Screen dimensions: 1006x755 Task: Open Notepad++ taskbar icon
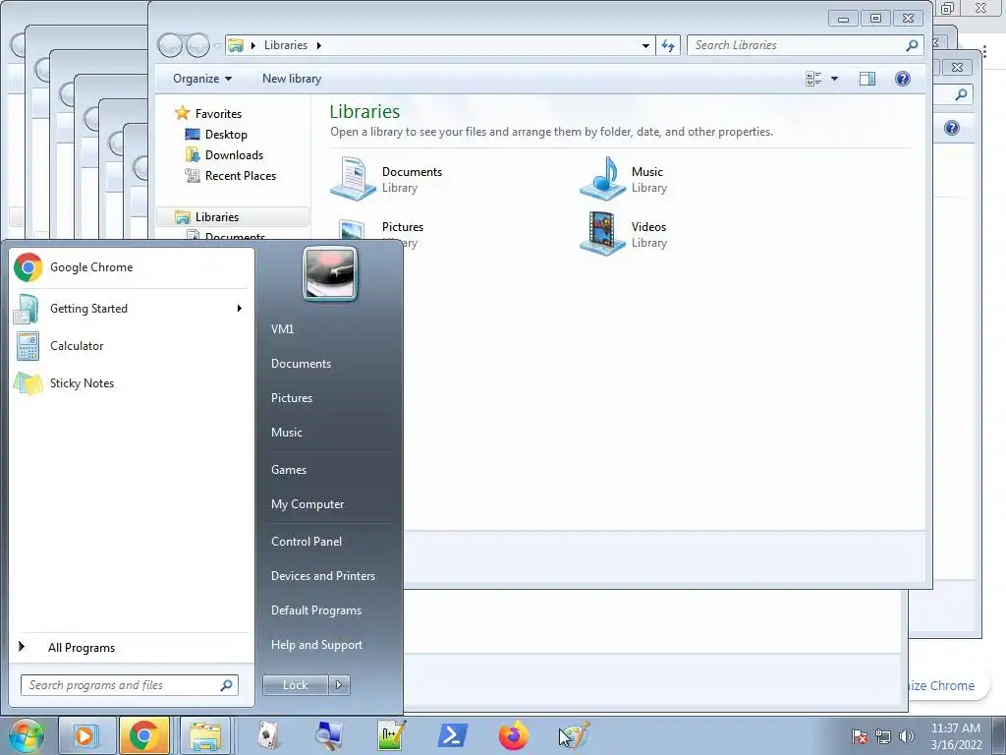[x=391, y=735]
